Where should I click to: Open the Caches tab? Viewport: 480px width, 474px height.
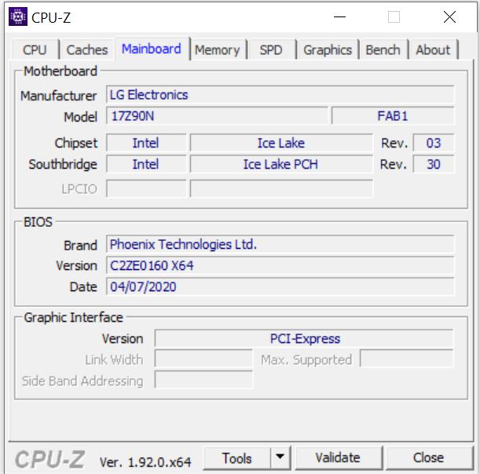pos(87,49)
